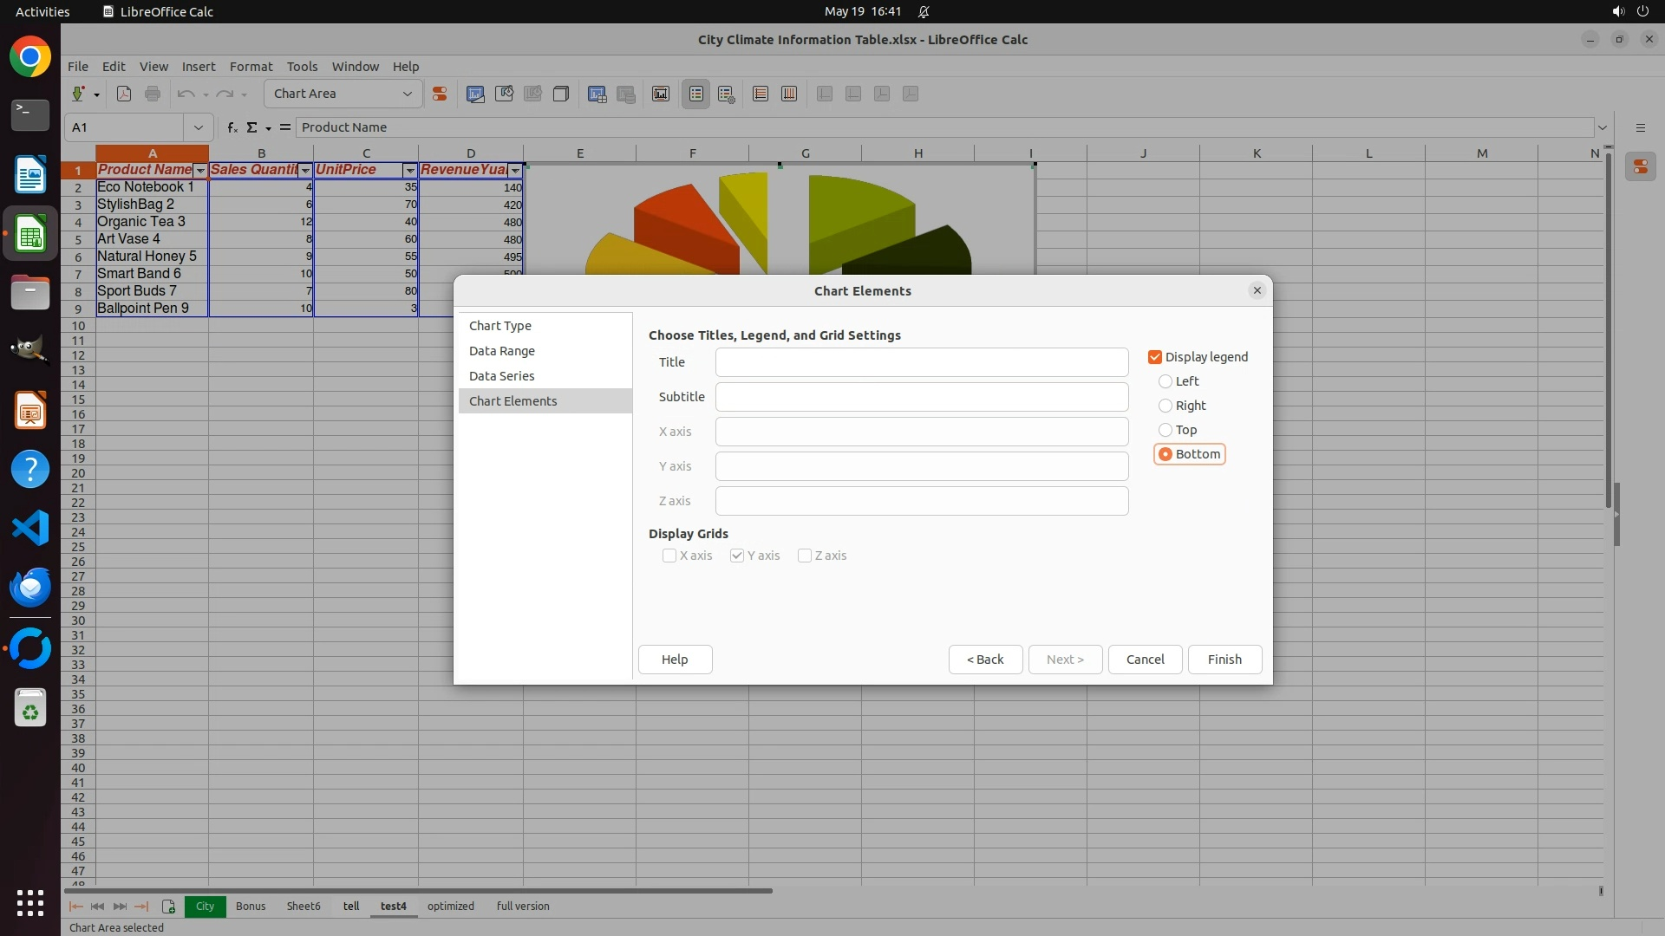Click the Back button in wizard
Viewport: 1665px width, 936px height.
pos(985,660)
